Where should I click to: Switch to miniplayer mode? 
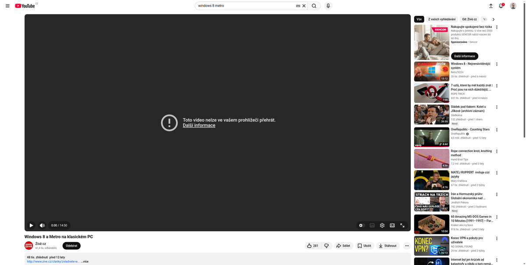tap(392, 225)
